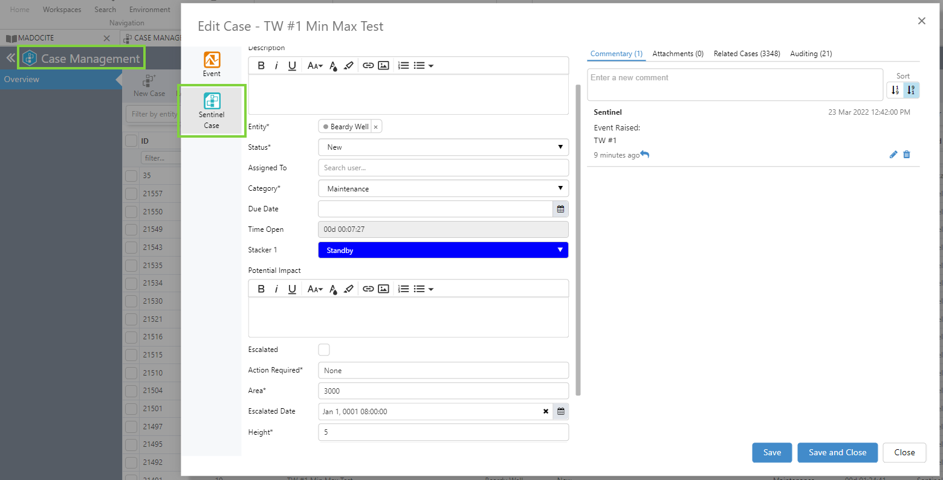Expand the Status dropdown showing New

[x=443, y=147]
